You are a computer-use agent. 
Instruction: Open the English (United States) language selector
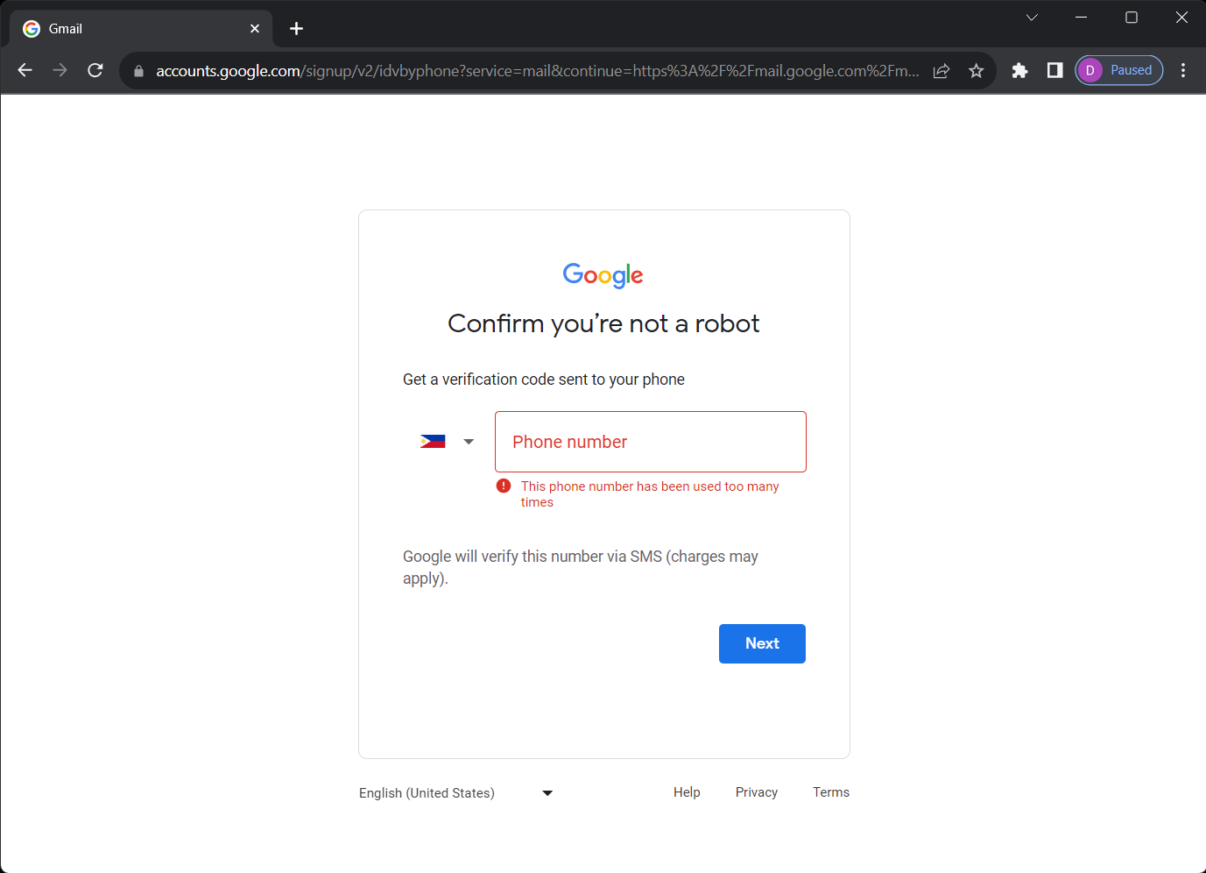456,793
